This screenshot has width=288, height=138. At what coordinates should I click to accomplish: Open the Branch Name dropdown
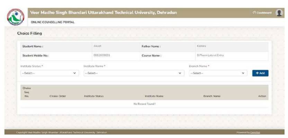coord(218,73)
